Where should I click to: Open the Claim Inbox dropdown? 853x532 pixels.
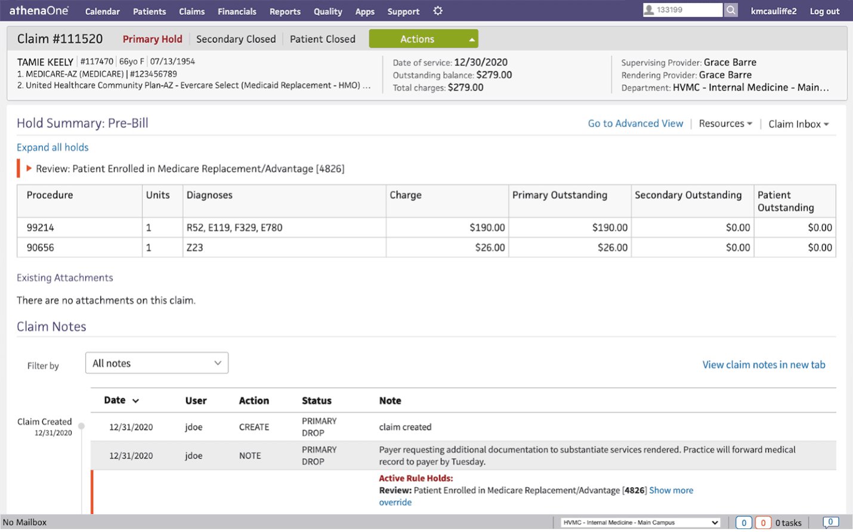798,123
